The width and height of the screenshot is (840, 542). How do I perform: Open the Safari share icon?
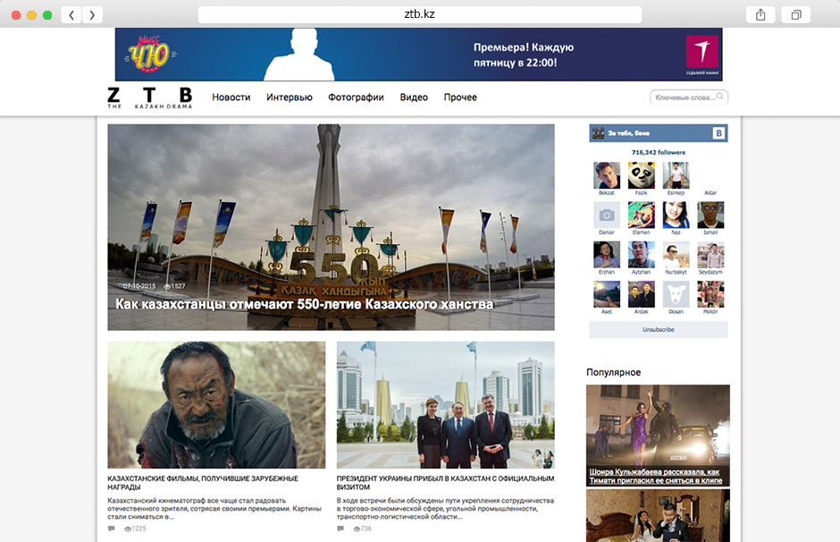[x=760, y=14]
